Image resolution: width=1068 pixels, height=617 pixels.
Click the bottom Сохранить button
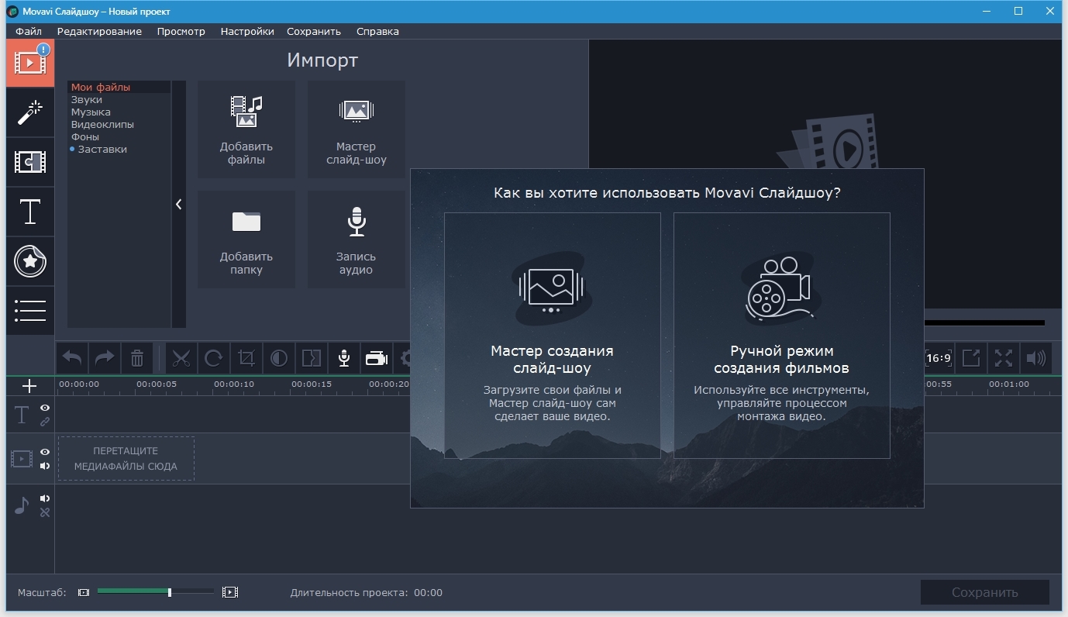pos(984,592)
